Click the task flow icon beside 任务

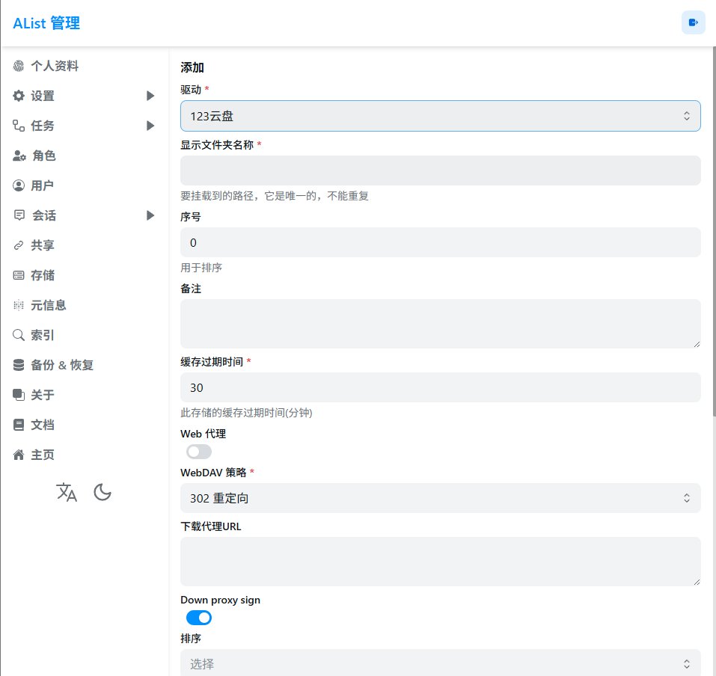click(x=19, y=126)
